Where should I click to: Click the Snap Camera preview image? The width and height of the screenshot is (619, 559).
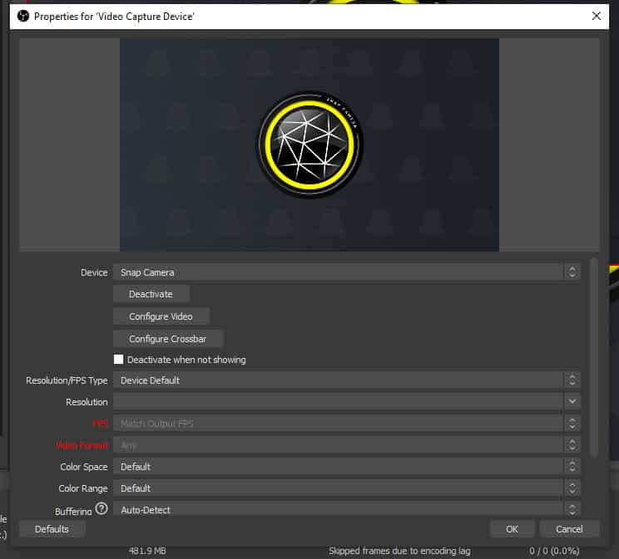309,145
